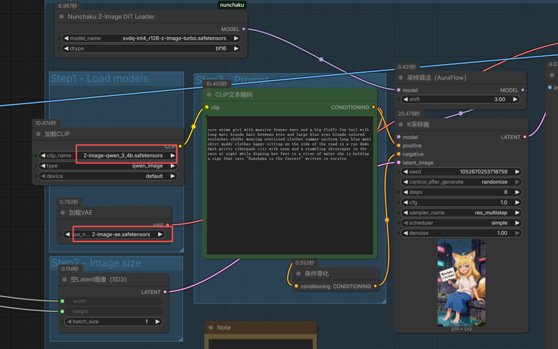Increase shift value with right arrow
558x349 pixels.
click(515, 100)
